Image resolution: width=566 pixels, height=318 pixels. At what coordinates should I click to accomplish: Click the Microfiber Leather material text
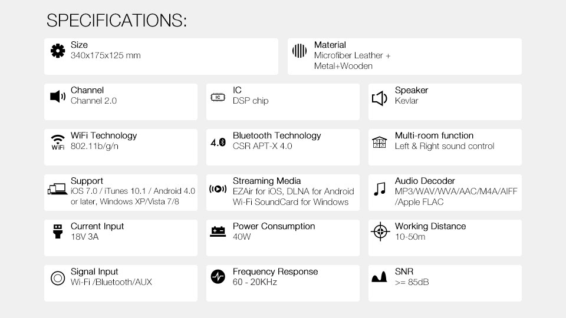click(352, 56)
